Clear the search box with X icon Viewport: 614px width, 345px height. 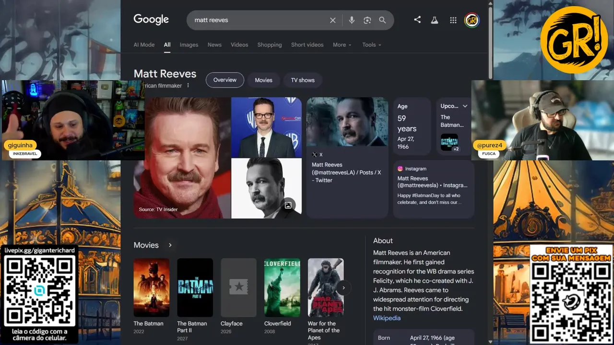332,20
